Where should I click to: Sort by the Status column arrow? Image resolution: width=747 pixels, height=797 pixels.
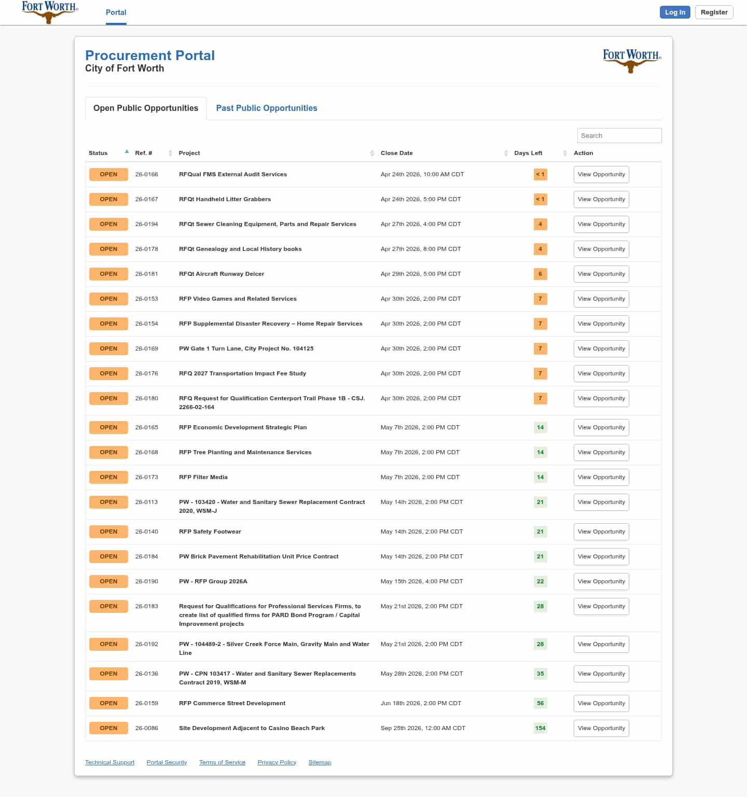pyautogui.click(x=127, y=152)
